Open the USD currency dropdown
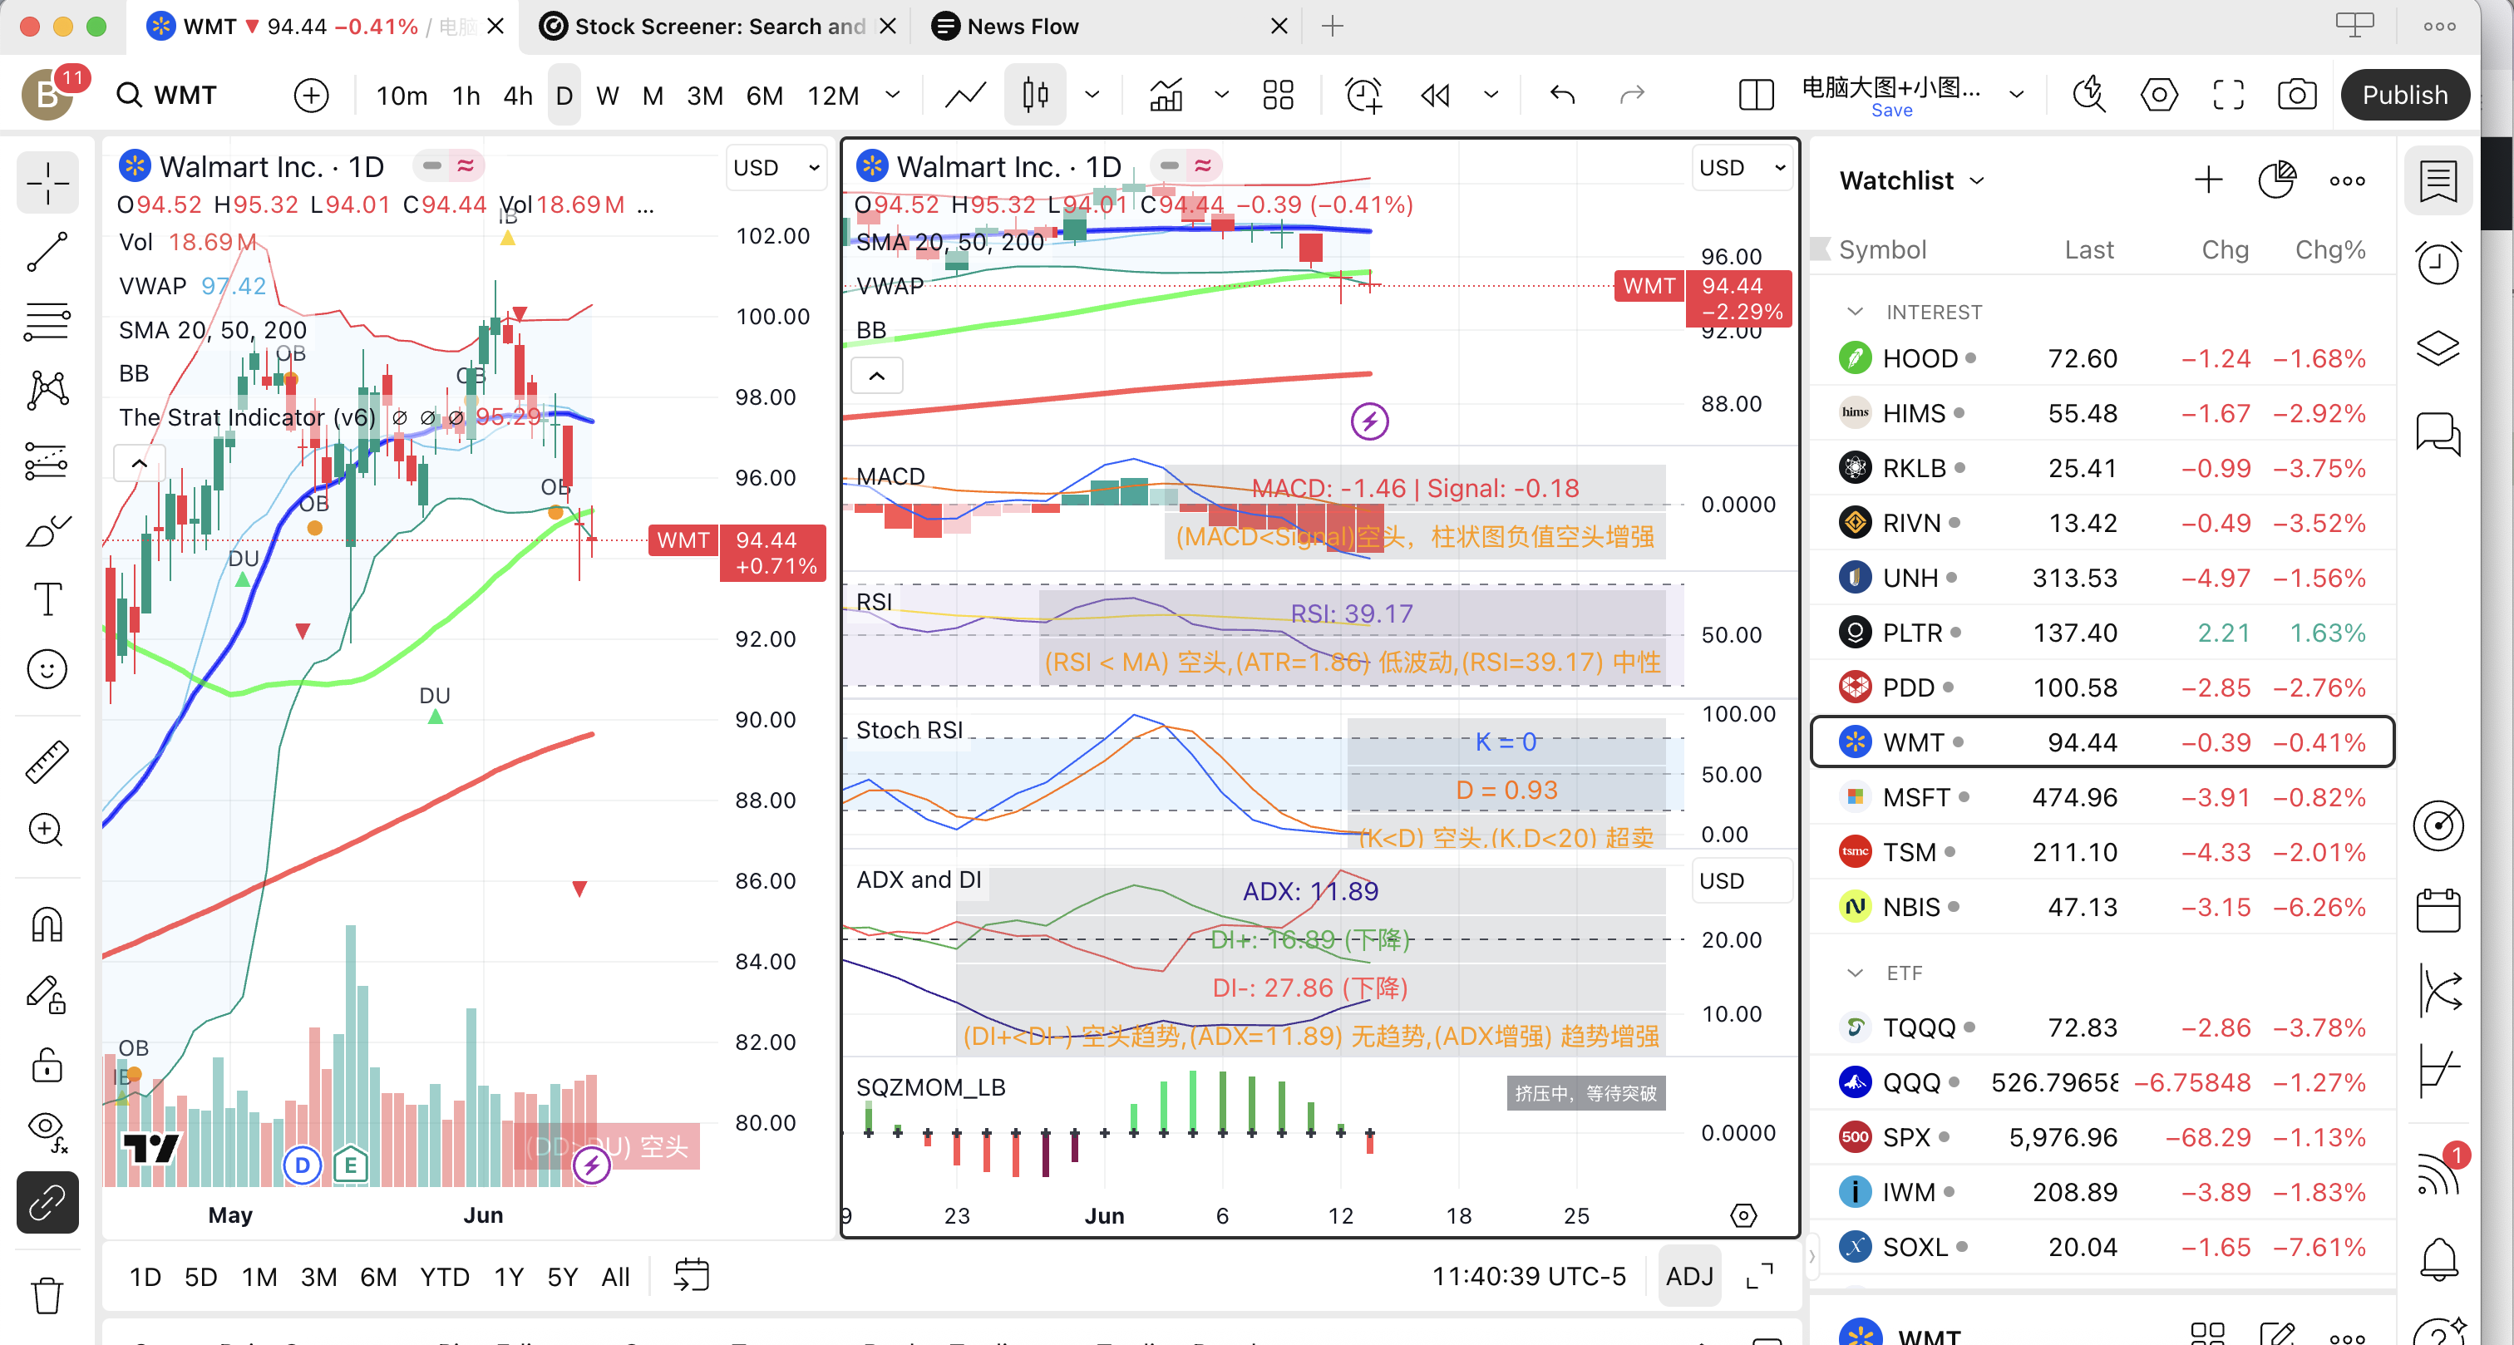This screenshot has width=2514, height=1345. [x=776, y=167]
